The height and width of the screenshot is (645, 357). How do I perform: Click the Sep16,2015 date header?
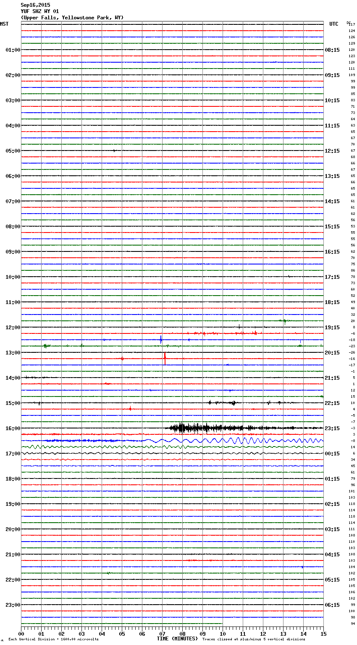(35, 5)
